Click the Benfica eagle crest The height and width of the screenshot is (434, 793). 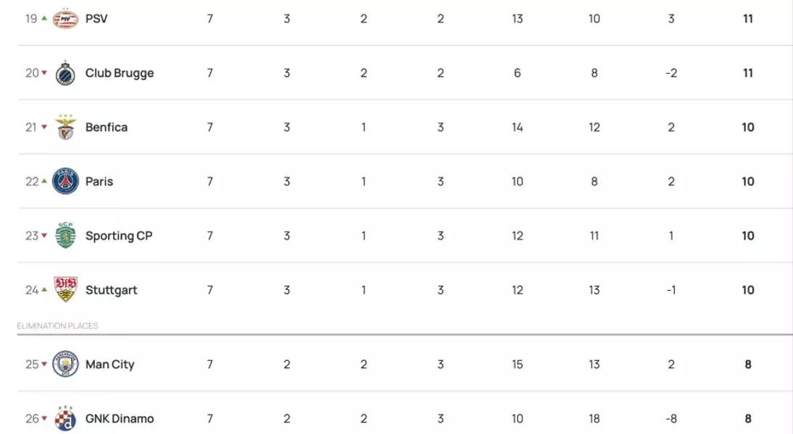(65, 127)
